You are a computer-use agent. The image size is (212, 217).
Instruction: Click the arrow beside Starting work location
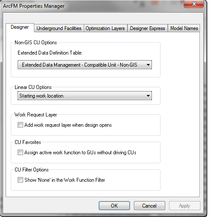(148, 96)
